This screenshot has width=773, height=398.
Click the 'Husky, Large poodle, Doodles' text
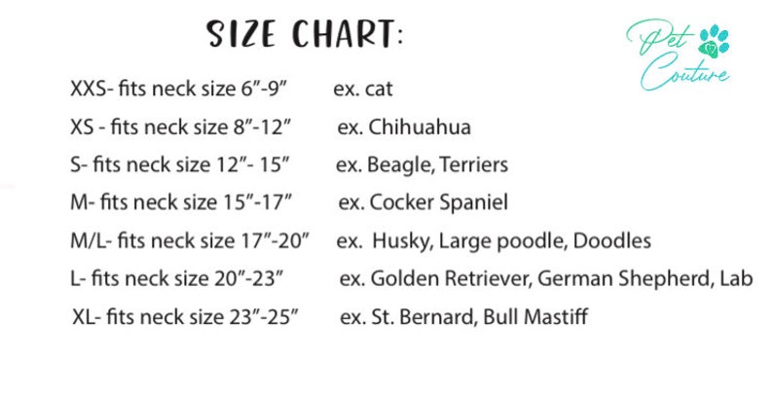pyautogui.click(x=511, y=241)
